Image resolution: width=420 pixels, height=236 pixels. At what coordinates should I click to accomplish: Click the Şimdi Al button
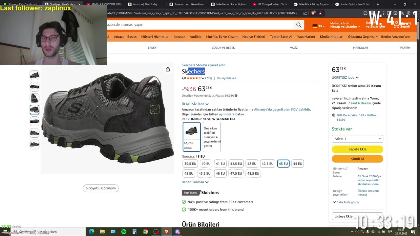tap(357, 159)
